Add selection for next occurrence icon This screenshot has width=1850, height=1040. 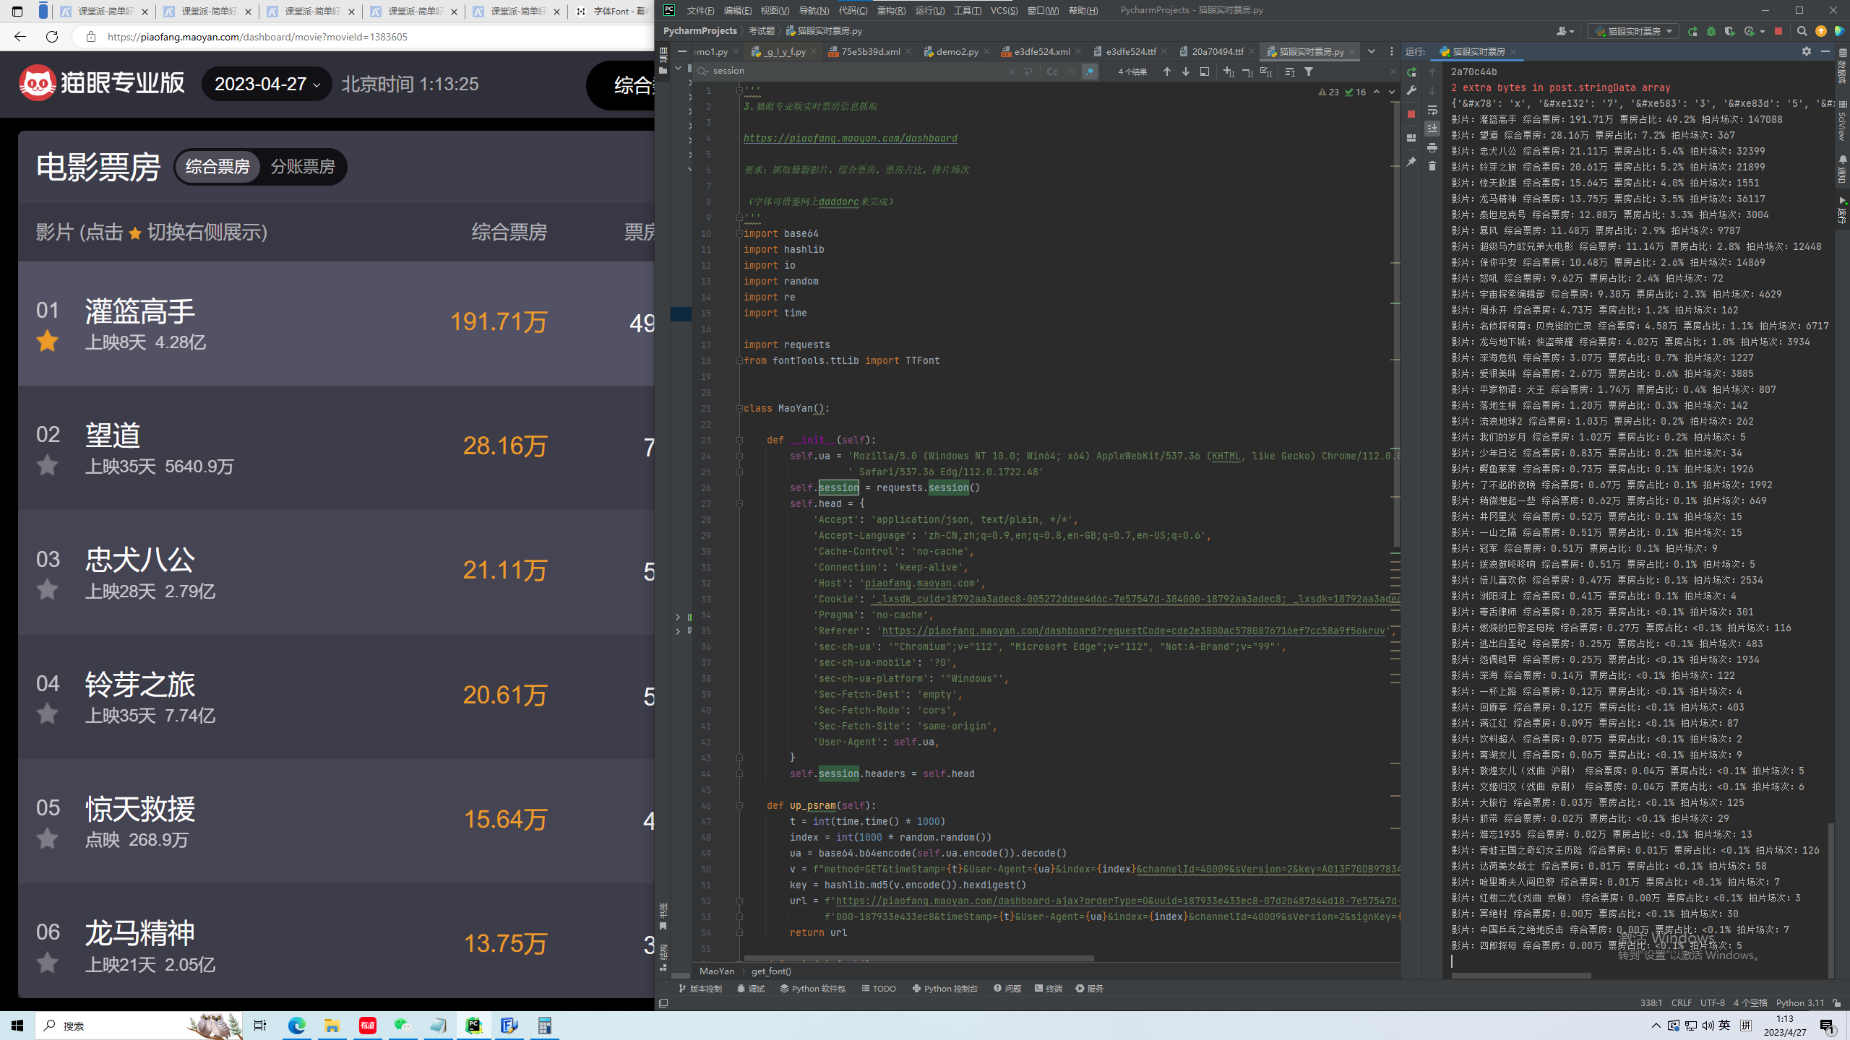1229,71
